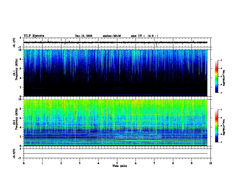Click the time axis tick label "1"
This screenshot has width=237, height=183.
(42, 163)
